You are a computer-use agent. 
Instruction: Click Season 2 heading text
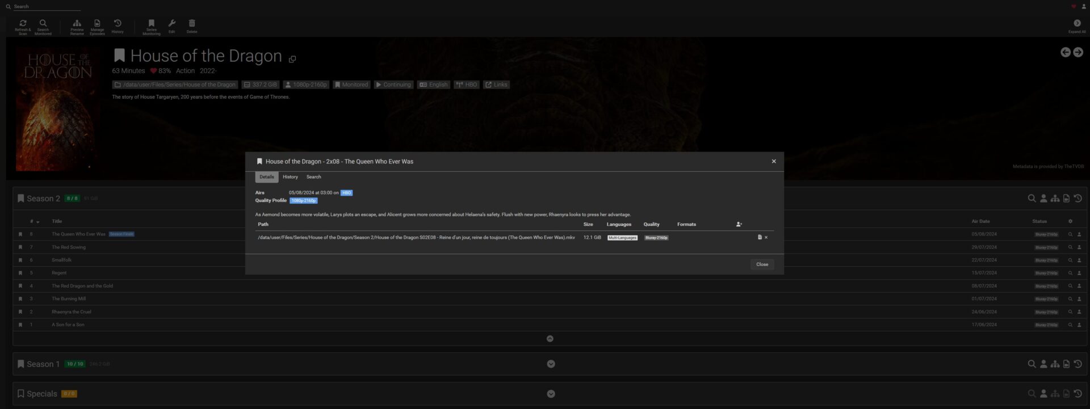click(43, 199)
